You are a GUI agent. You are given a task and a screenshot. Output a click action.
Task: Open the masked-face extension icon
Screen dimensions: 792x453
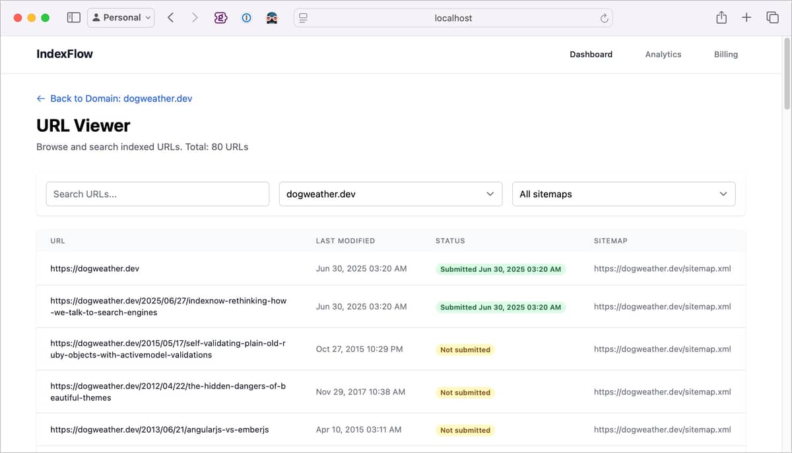pyautogui.click(x=272, y=18)
